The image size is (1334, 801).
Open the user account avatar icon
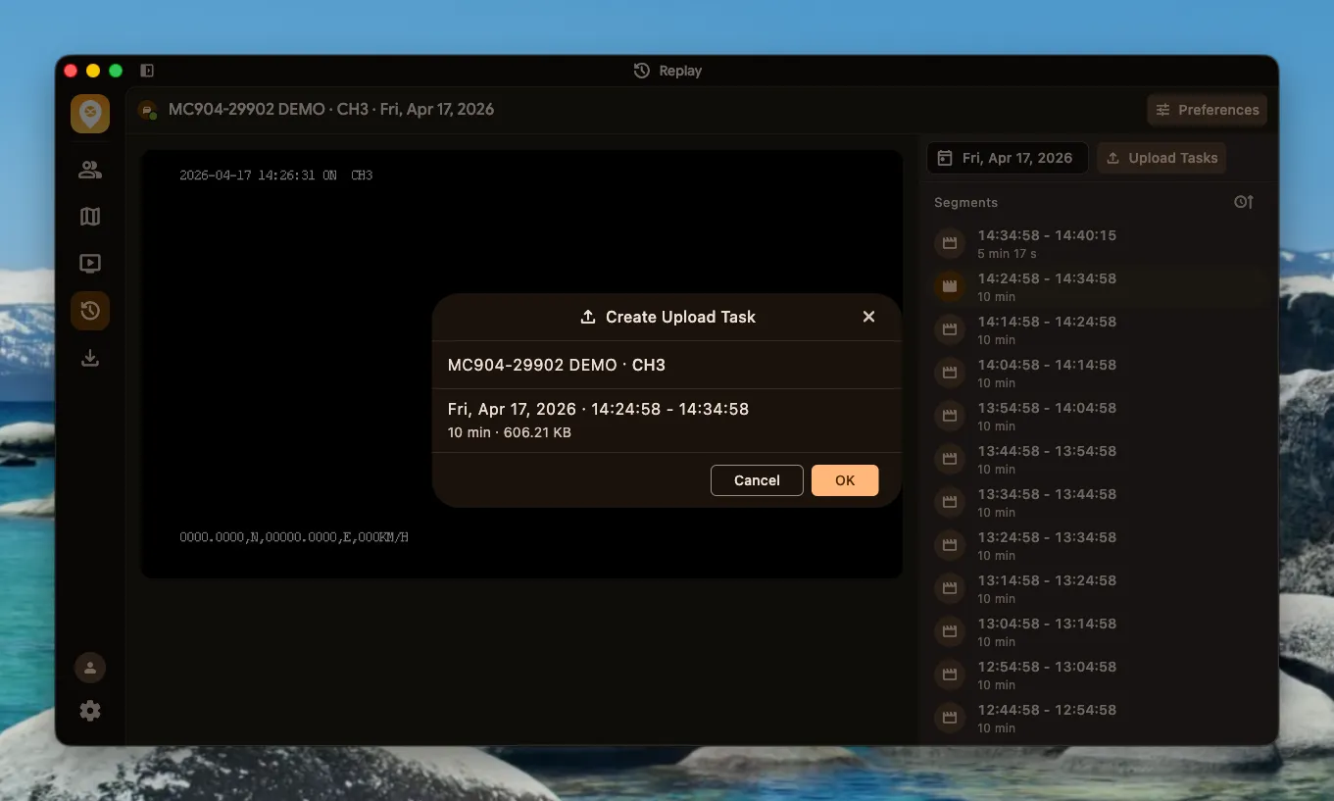pos(90,668)
